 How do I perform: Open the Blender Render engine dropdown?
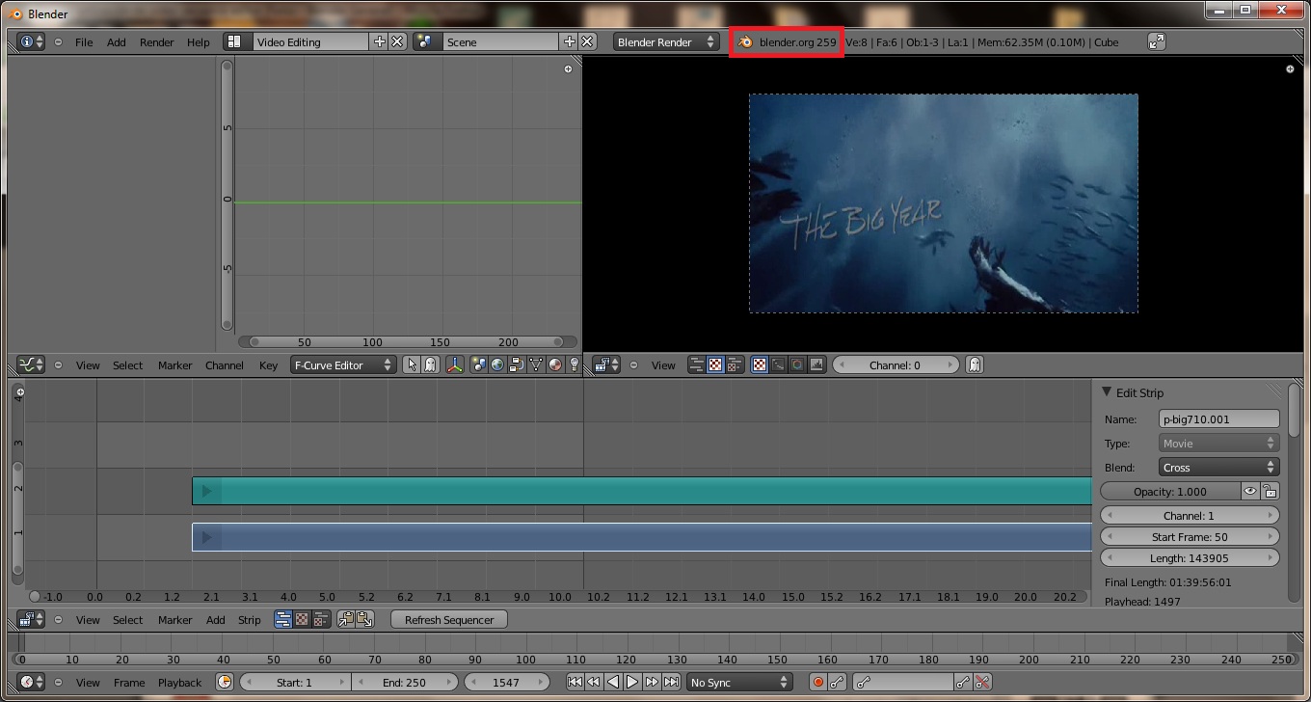[x=666, y=41]
